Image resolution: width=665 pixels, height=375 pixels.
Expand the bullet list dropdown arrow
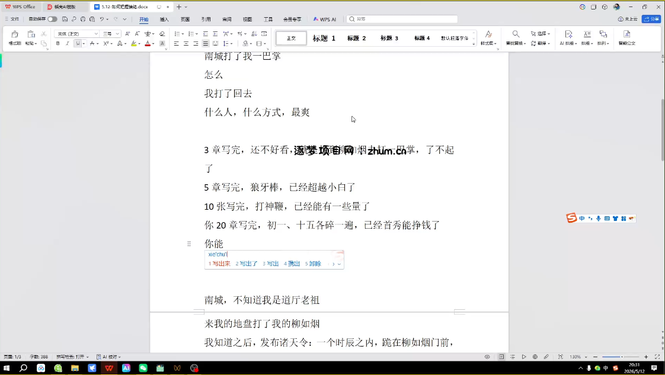pyautogui.click(x=183, y=34)
